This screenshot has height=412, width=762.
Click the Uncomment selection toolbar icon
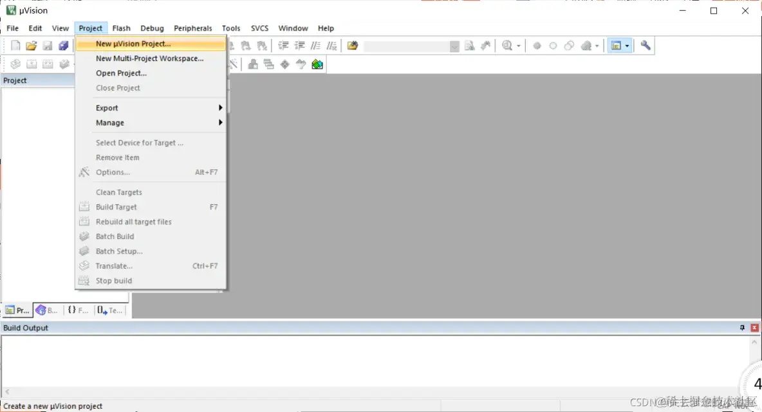[x=331, y=46]
